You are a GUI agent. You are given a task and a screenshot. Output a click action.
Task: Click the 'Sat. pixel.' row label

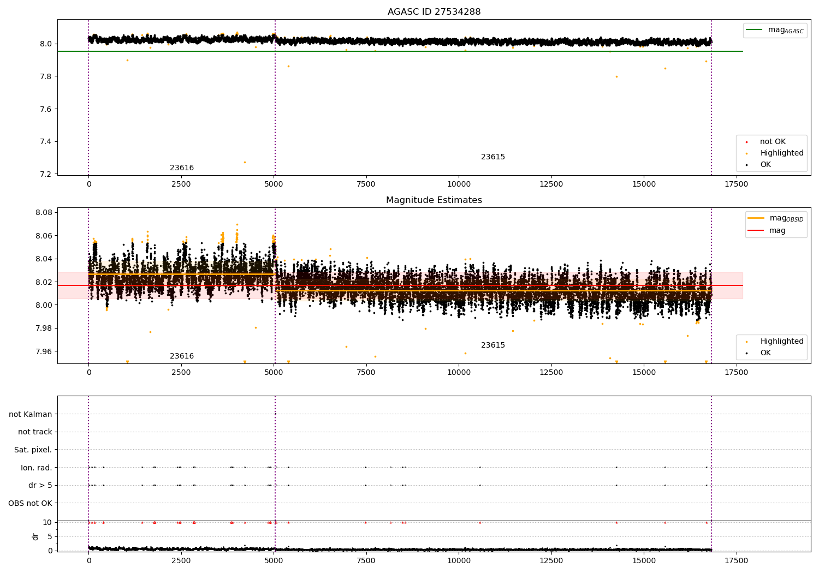click(x=33, y=450)
